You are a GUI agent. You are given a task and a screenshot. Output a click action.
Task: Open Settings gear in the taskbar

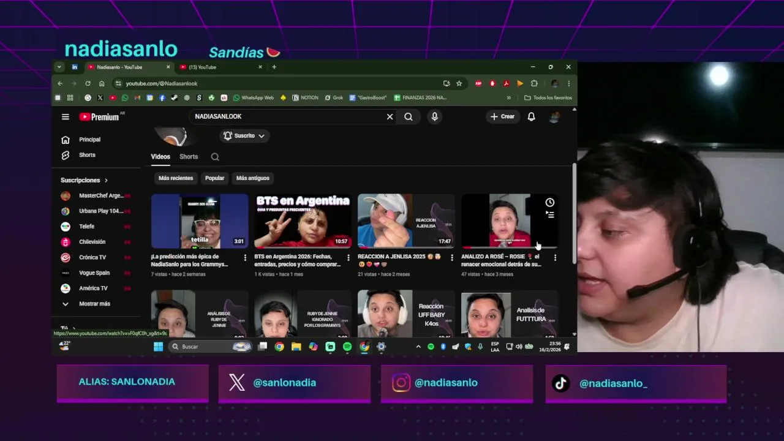point(381,347)
